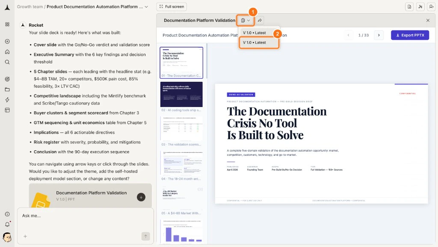Image resolution: width=438 pixels, height=247 pixels.
Task: Click the main slide headline text
Action: [x=277, y=123]
